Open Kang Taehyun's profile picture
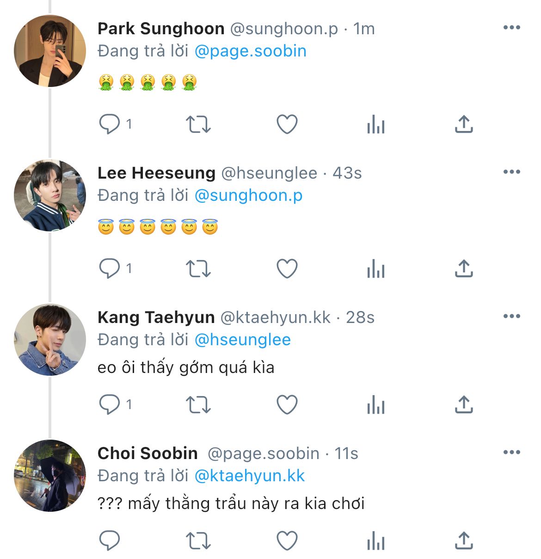This screenshot has width=541, height=559. coord(50,340)
